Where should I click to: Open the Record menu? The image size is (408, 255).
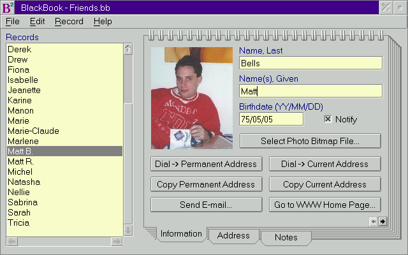(69, 21)
